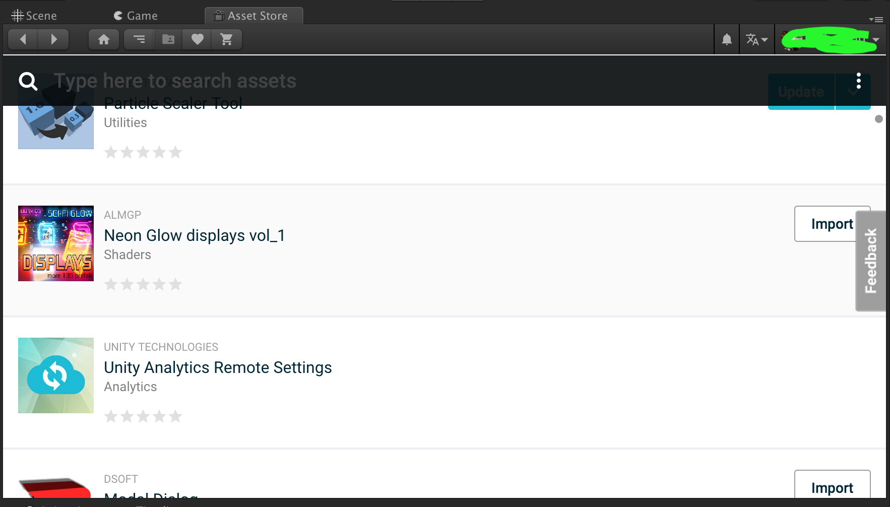The image size is (890, 507).
Task: Open the three-dot more options menu
Action: (859, 81)
